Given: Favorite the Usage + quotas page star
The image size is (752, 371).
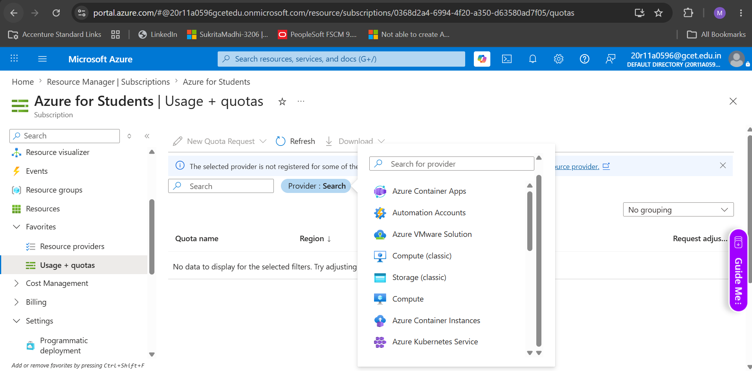Looking at the screenshot, I should point(282,102).
